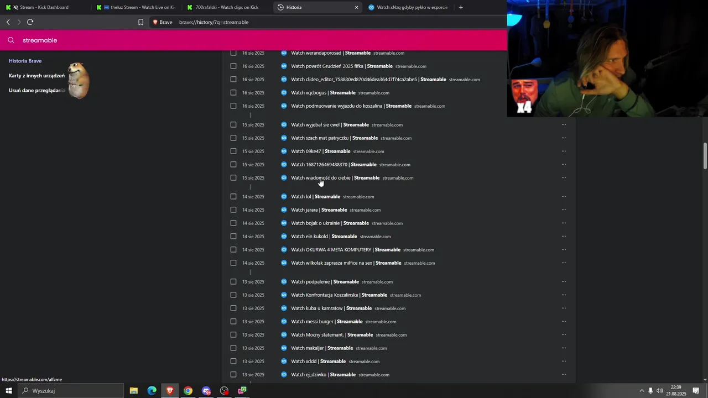Click the Brave shield label in the address bar
Screen dimensions: 708x398
point(163,22)
